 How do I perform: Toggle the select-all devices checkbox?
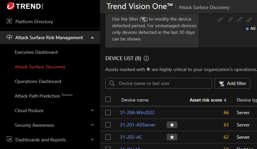point(108,99)
